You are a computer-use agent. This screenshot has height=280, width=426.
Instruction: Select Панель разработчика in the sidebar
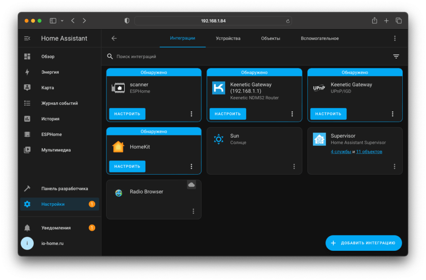(x=59, y=188)
